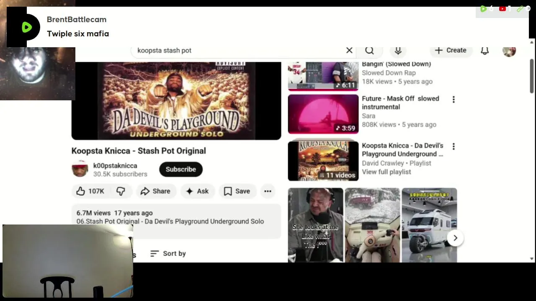
Task: Click the BrentBattlecam streamer name
Action: pyautogui.click(x=77, y=19)
